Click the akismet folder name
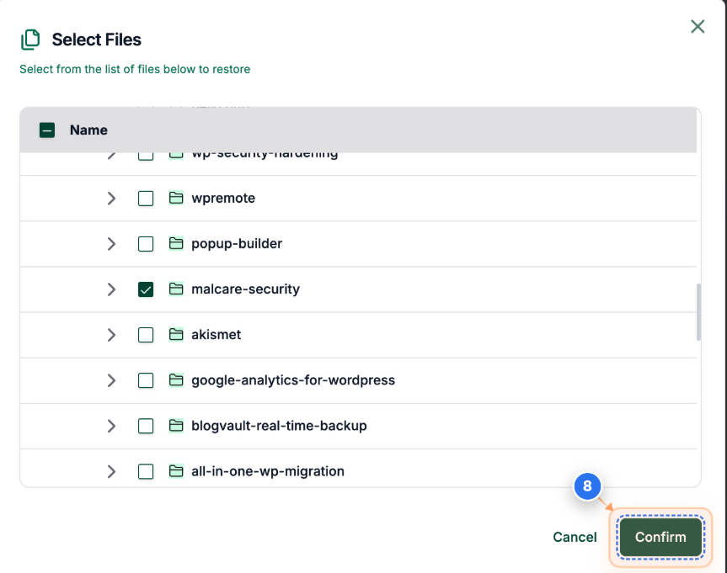Image resolution: width=727 pixels, height=573 pixels. pyautogui.click(x=216, y=334)
